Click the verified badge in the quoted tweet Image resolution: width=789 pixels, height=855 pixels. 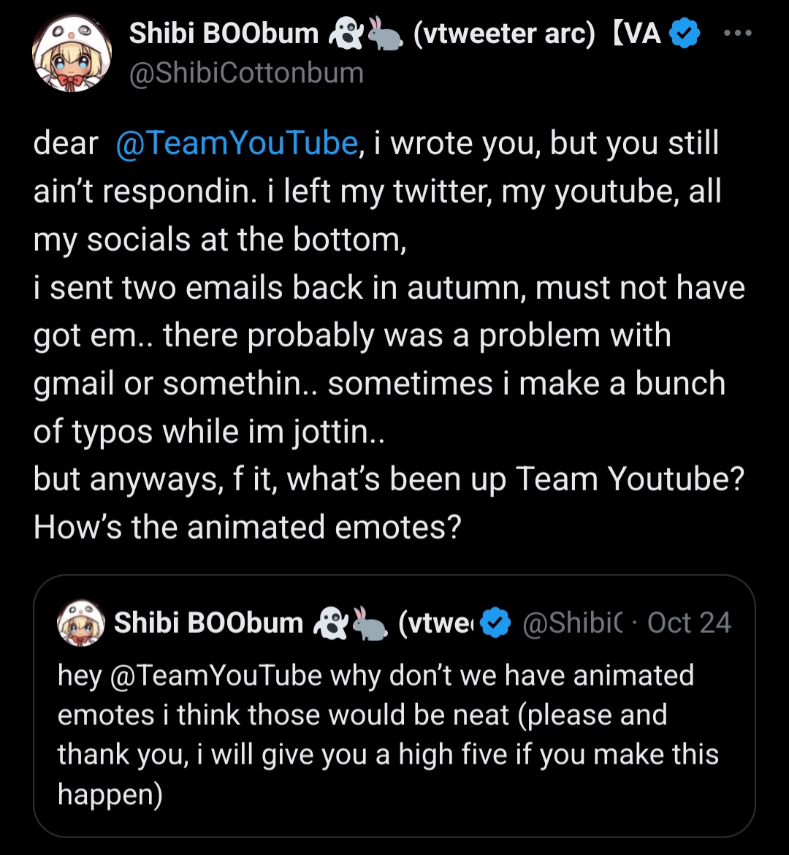point(498,623)
